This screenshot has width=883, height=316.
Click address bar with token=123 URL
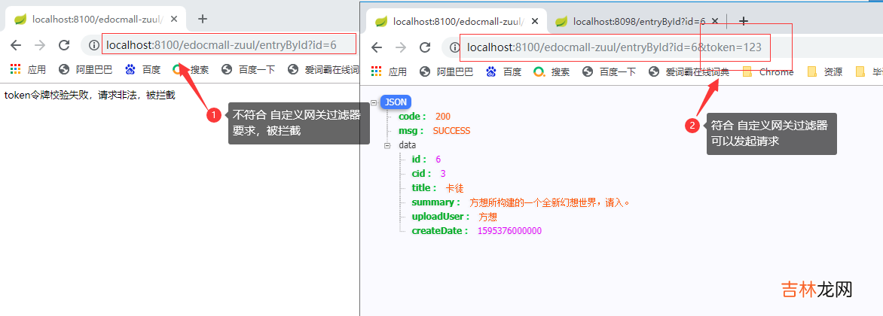point(613,47)
